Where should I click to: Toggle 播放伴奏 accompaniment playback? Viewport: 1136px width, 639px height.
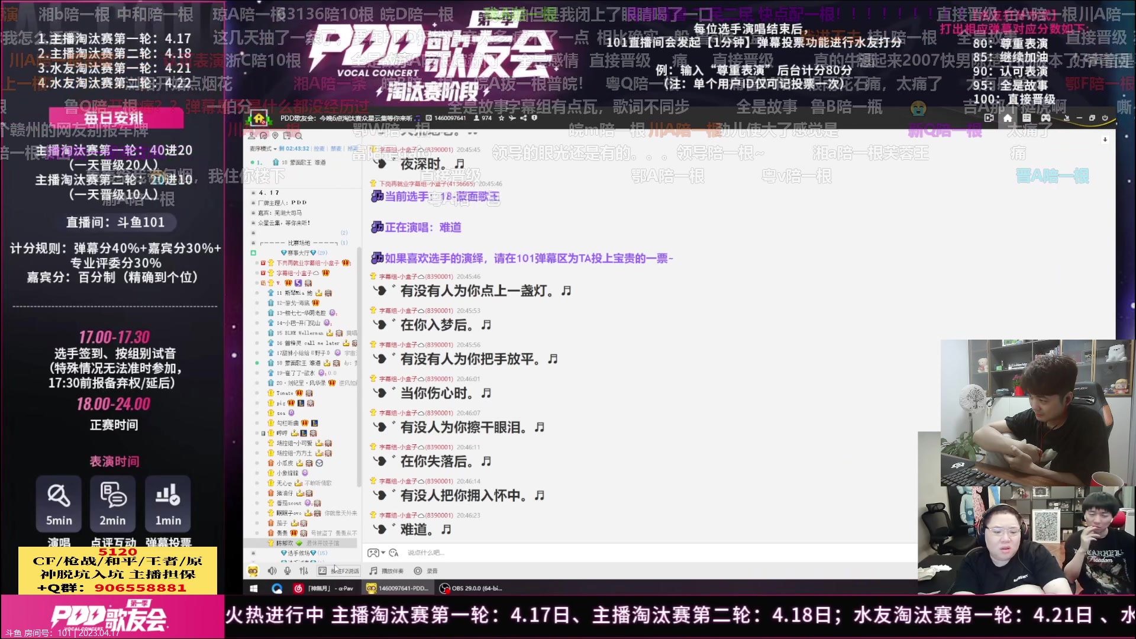point(386,571)
